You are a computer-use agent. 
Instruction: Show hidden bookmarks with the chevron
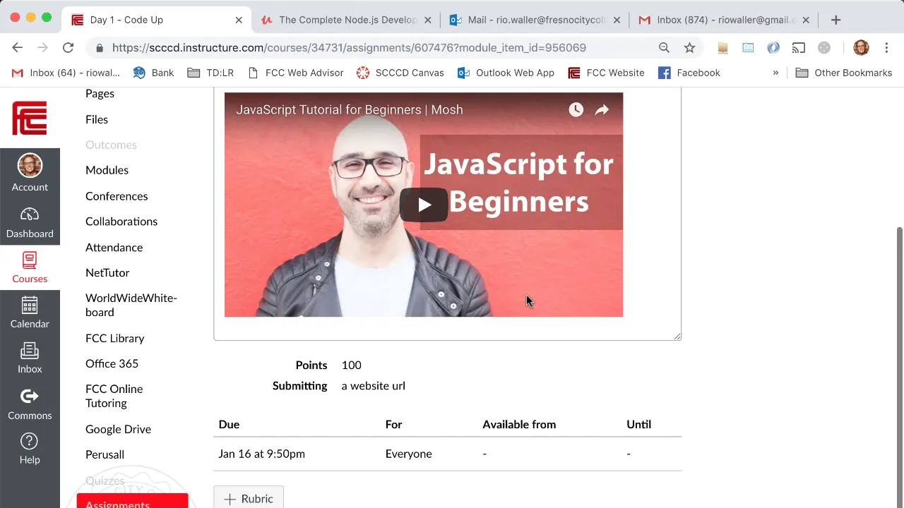click(x=775, y=73)
